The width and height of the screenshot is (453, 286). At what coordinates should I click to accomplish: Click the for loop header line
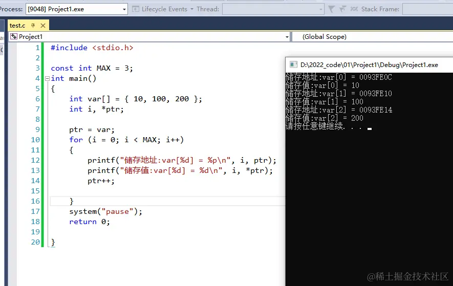tap(126, 140)
